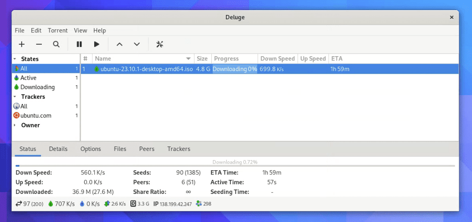The width and height of the screenshot is (472, 222).
Task: Open the View menu
Action: pyautogui.click(x=81, y=30)
